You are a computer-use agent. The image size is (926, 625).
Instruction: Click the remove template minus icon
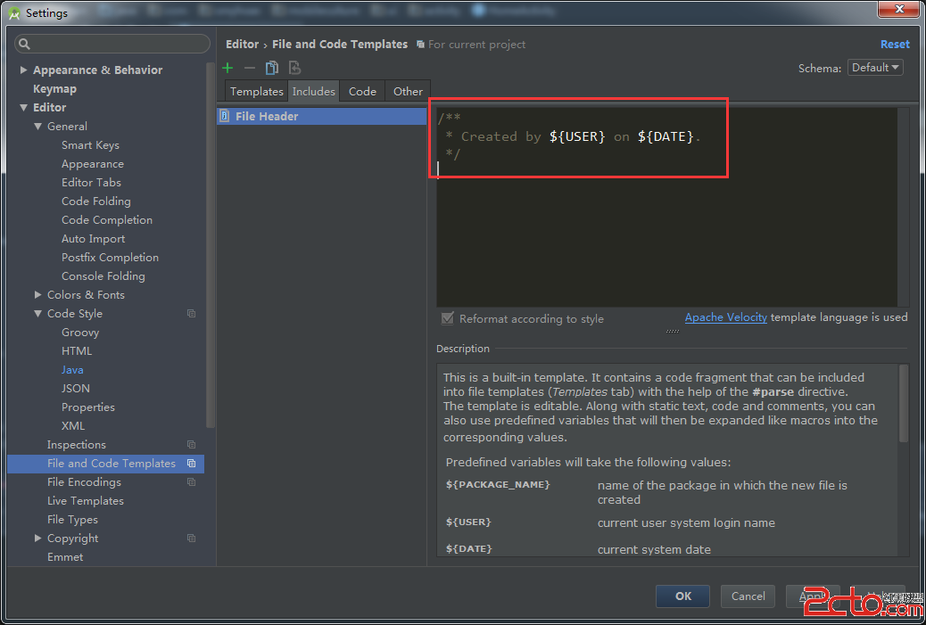point(250,68)
